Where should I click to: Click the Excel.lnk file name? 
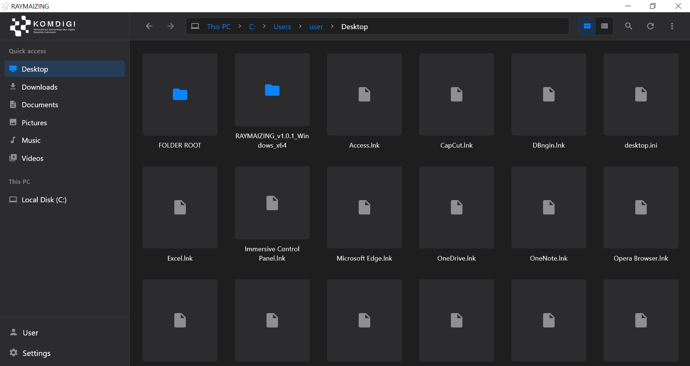coord(180,258)
